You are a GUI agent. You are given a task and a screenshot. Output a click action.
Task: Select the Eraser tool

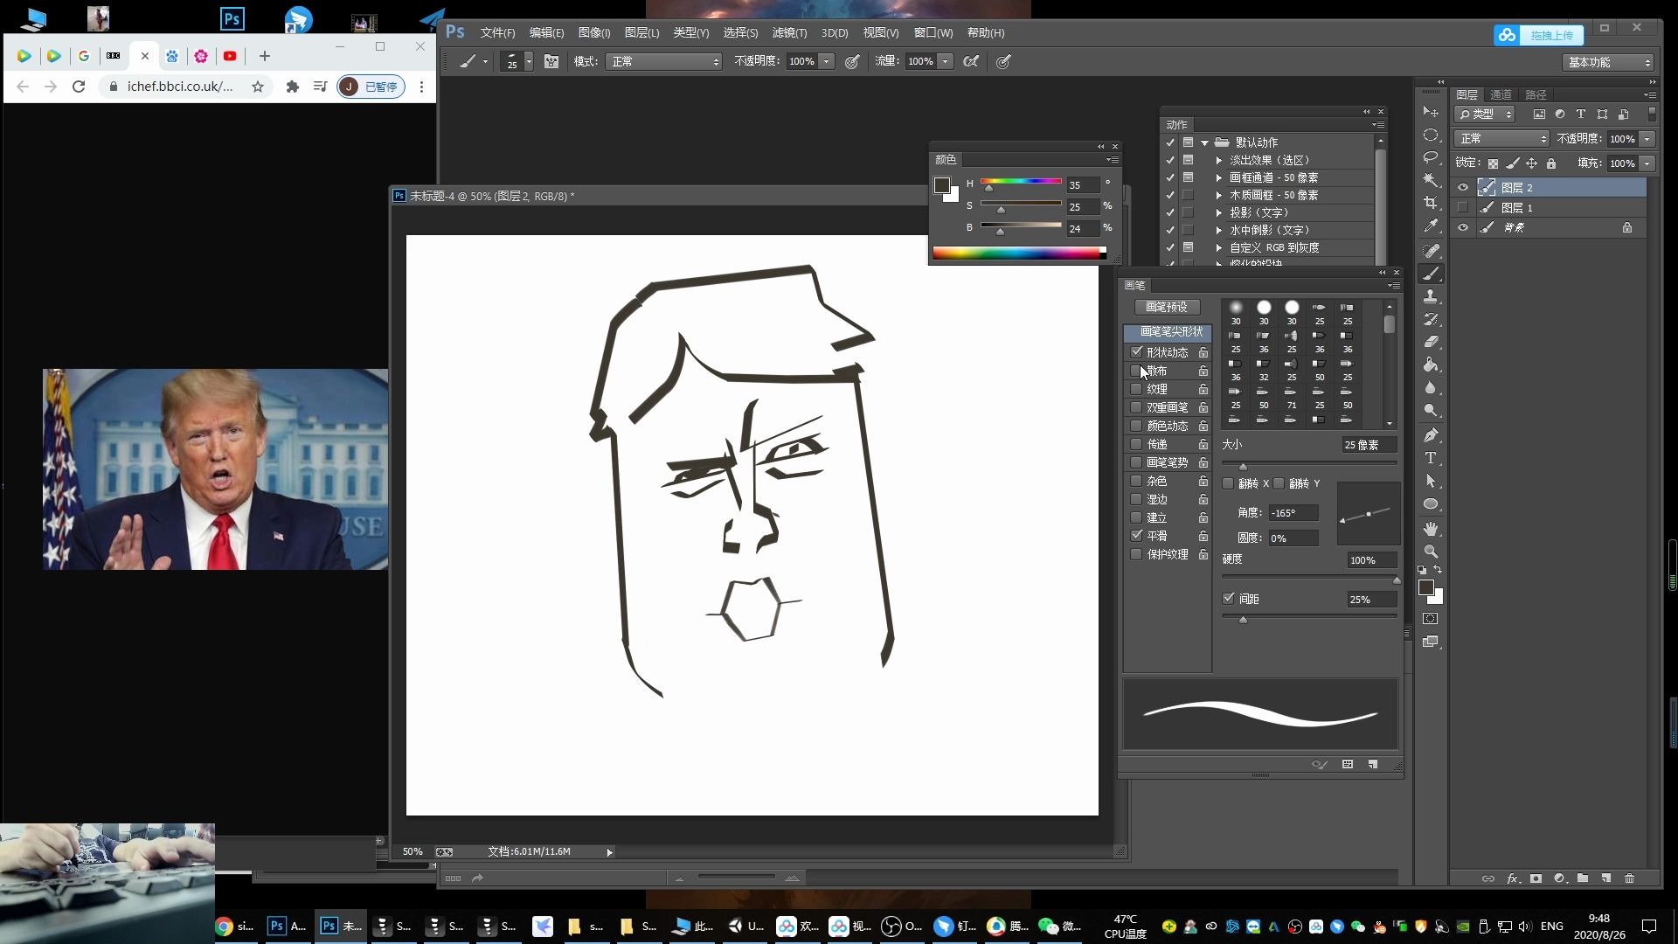coord(1431,342)
